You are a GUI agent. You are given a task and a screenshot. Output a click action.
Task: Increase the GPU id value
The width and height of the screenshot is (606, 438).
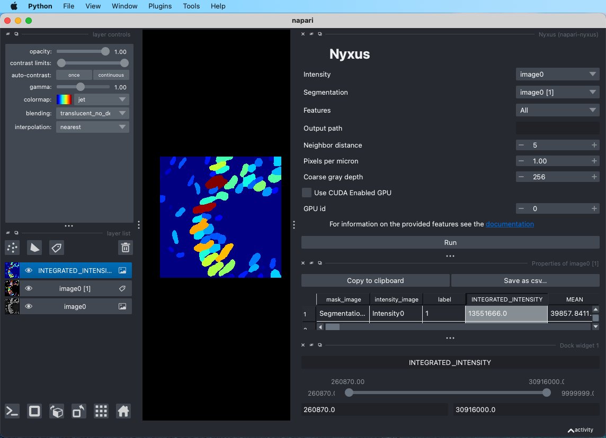594,208
